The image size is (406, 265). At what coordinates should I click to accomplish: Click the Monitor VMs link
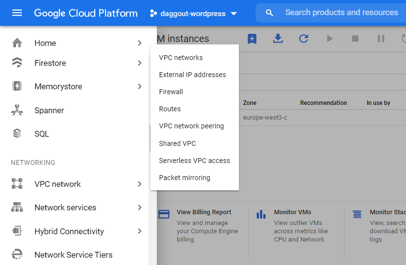[292, 212]
